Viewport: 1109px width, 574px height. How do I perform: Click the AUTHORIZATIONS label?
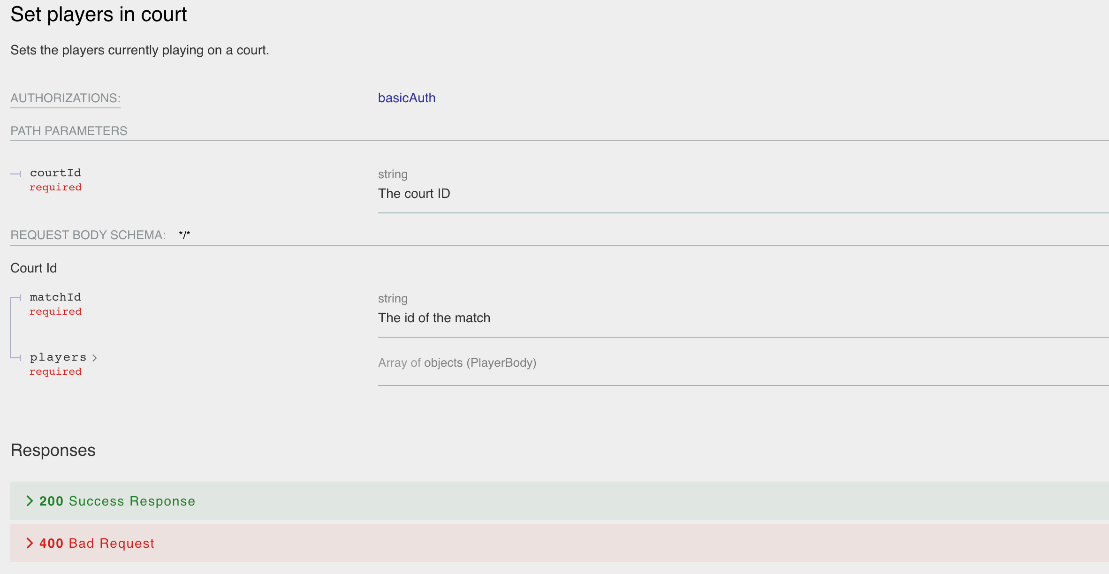point(66,98)
